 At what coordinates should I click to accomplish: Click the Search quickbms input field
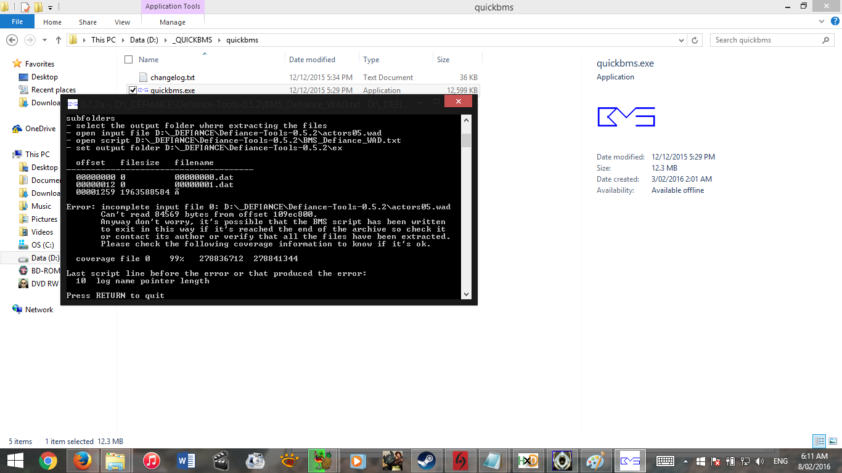coord(766,40)
